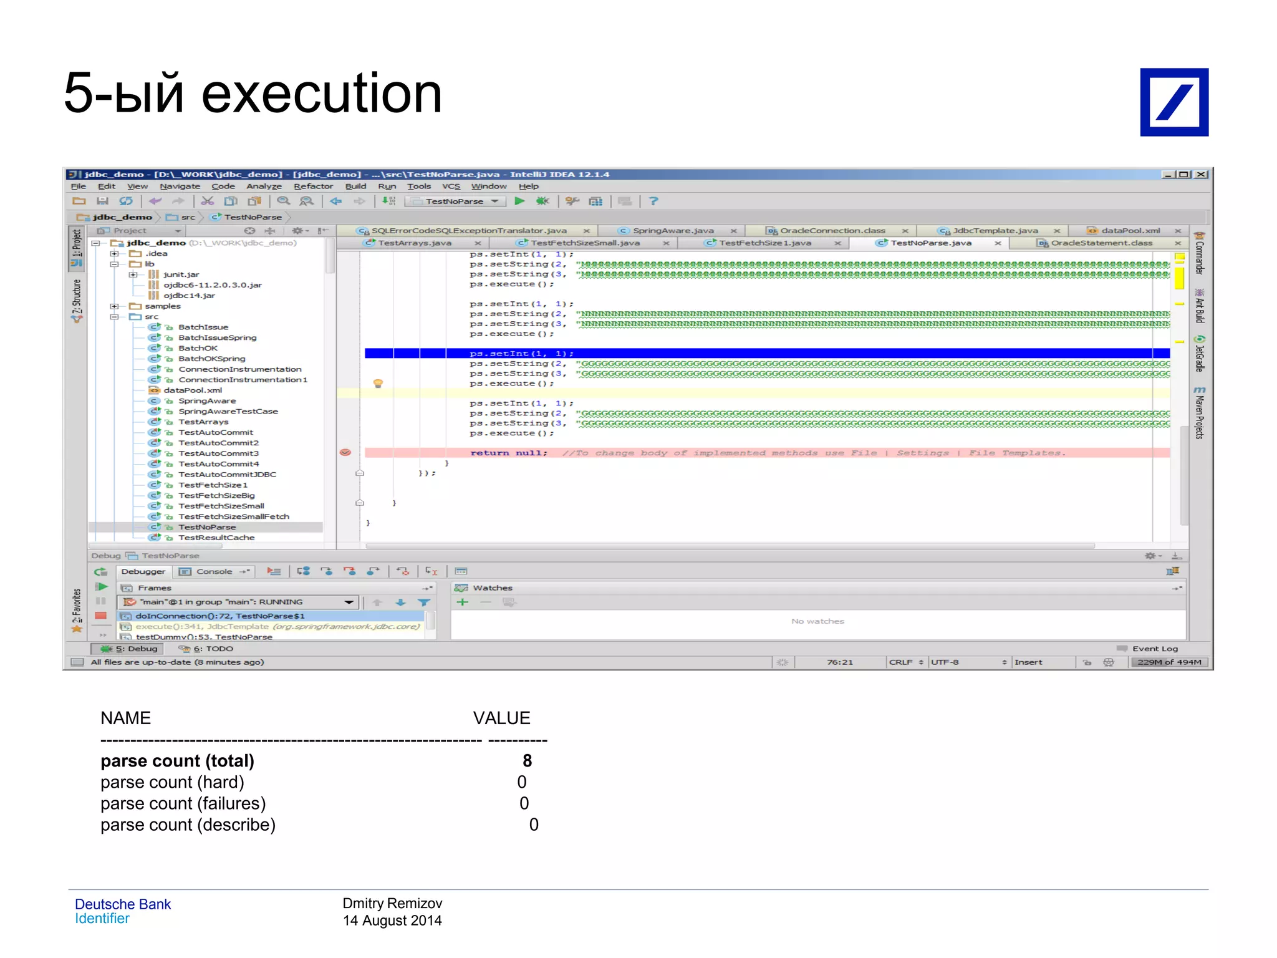Open the Project view dropdown
The width and height of the screenshot is (1277, 958).
(x=140, y=231)
